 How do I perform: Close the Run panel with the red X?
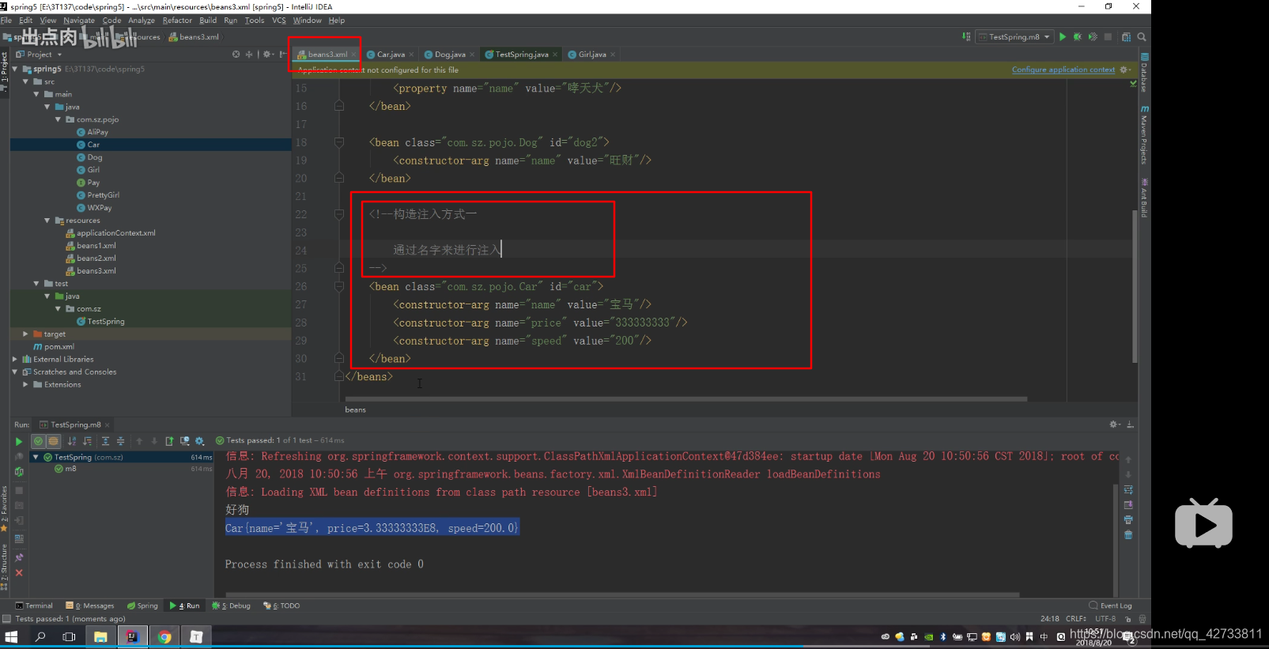pyautogui.click(x=19, y=573)
